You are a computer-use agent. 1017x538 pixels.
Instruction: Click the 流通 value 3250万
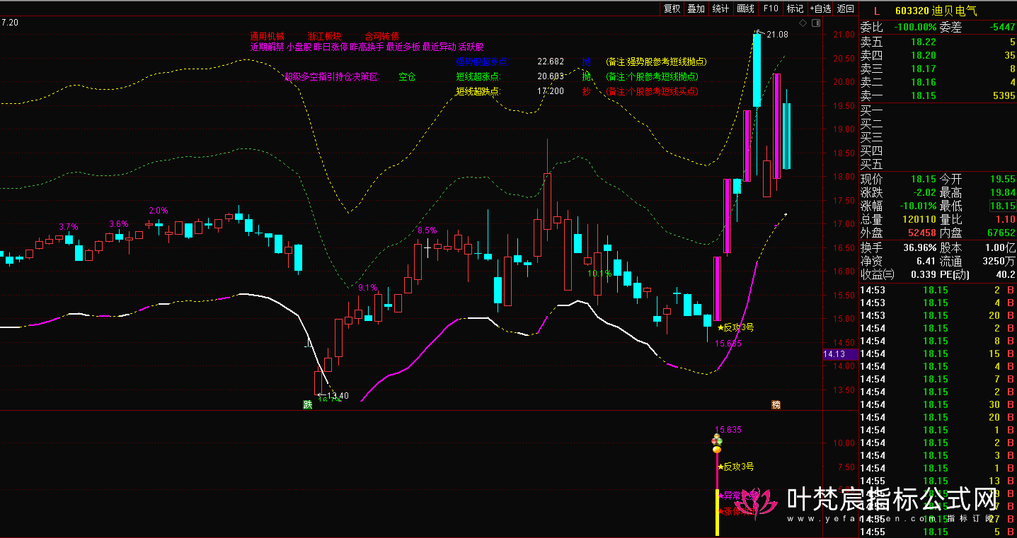(999, 262)
